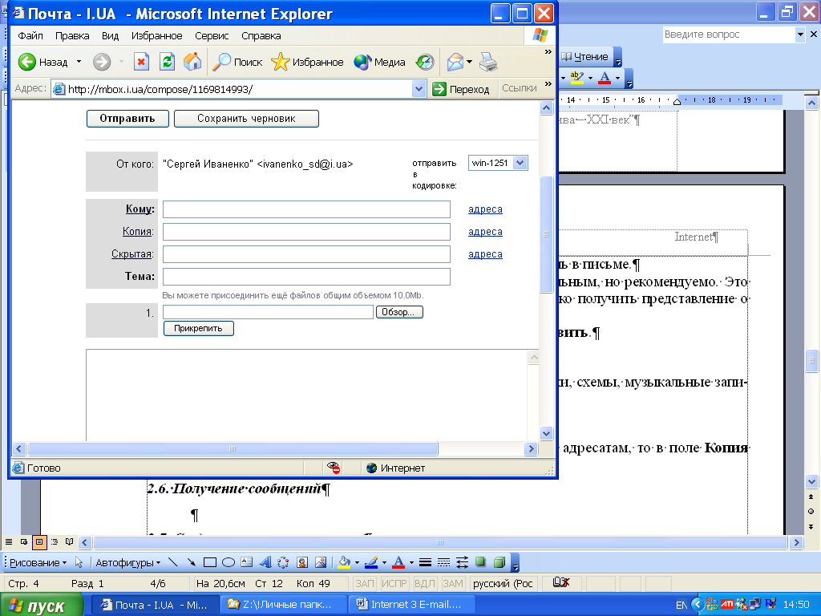
Task: Open Избранное favorites star
Action: point(307,62)
